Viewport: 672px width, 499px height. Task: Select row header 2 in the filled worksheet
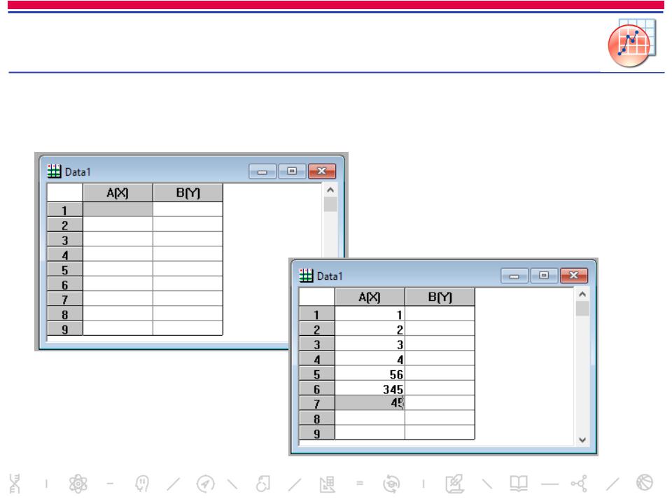click(x=316, y=330)
